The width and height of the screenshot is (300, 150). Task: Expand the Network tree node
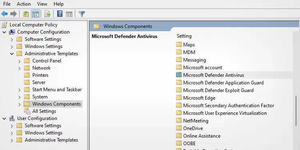point(19,68)
